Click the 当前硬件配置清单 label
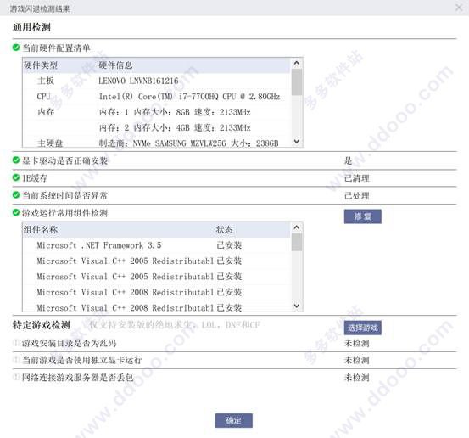The height and width of the screenshot is (438, 469). pyautogui.click(x=56, y=48)
